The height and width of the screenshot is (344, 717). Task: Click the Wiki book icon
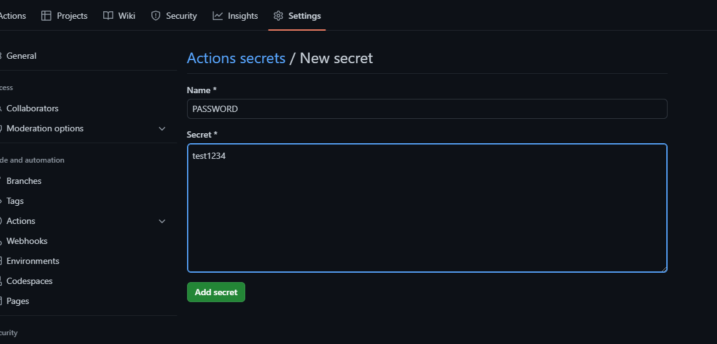tap(108, 16)
